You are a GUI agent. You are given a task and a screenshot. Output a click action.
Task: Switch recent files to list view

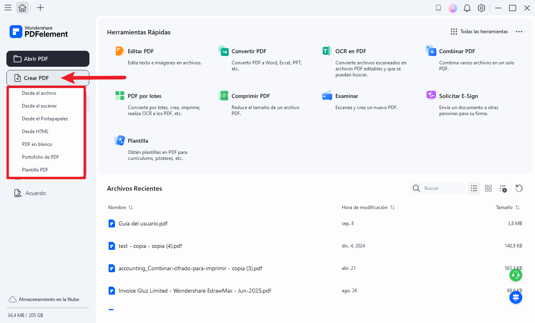point(474,188)
